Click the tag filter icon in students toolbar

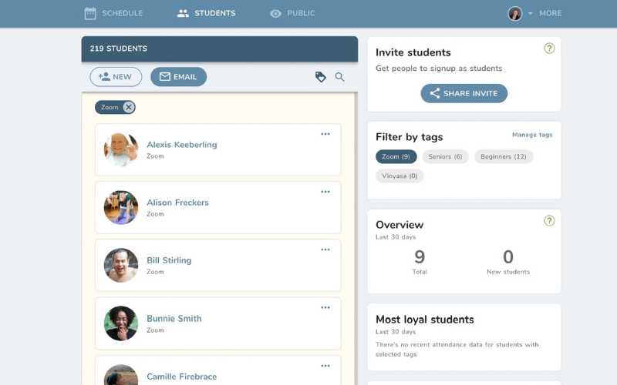321,77
